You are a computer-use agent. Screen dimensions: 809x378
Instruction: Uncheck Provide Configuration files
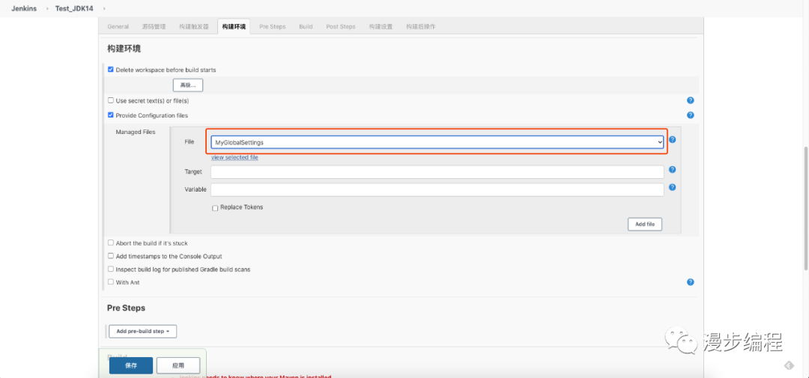(110, 115)
